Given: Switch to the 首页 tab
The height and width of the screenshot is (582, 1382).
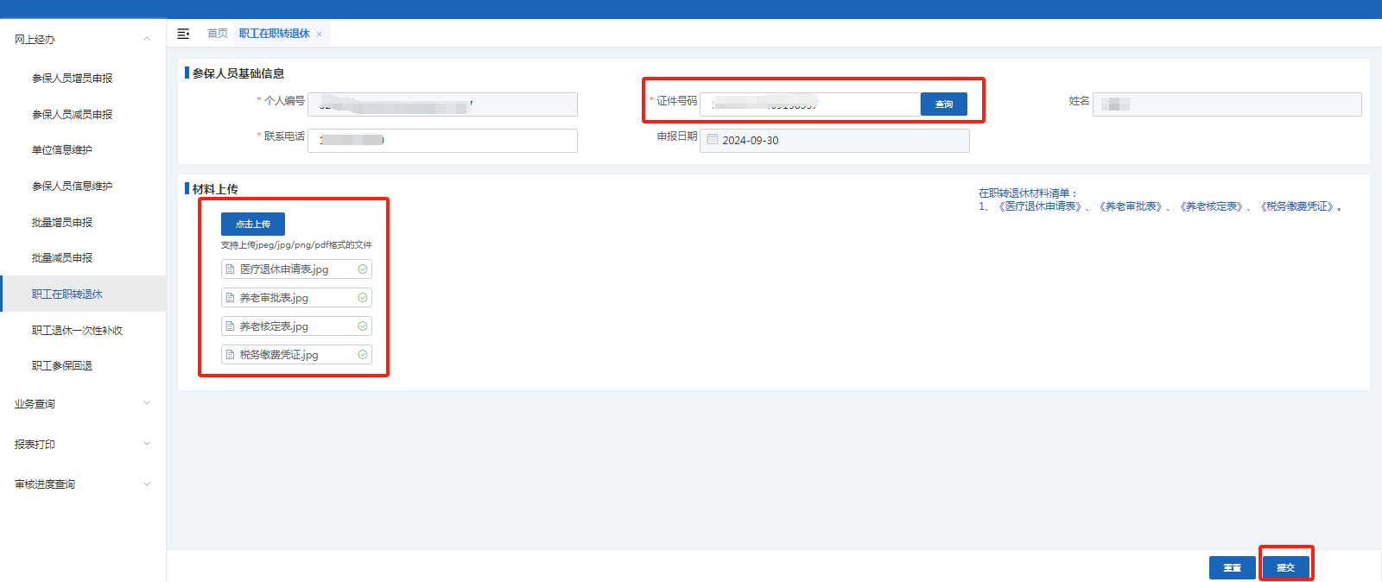Looking at the screenshot, I should [x=218, y=34].
